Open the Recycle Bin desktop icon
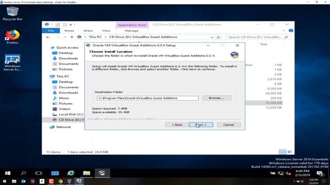 click(x=12, y=14)
